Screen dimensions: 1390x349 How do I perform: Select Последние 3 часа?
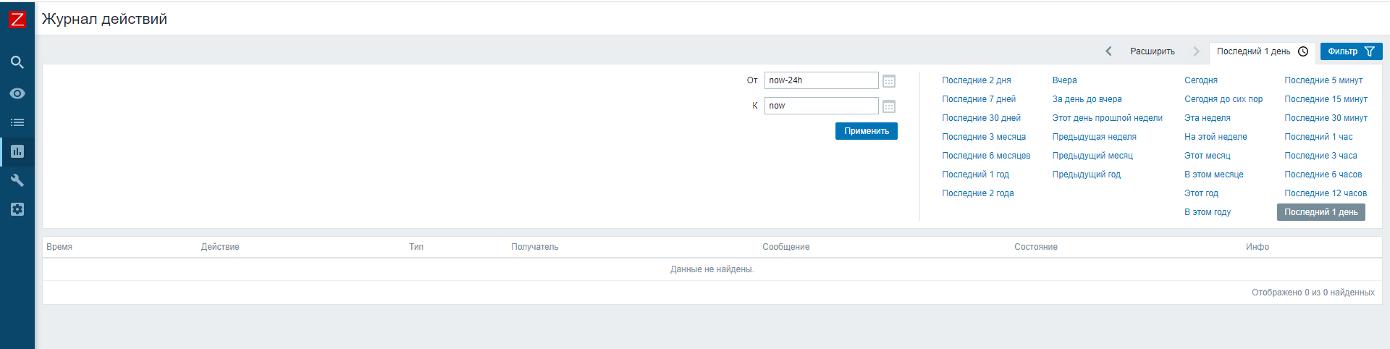pyautogui.click(x=1320, y=156)
